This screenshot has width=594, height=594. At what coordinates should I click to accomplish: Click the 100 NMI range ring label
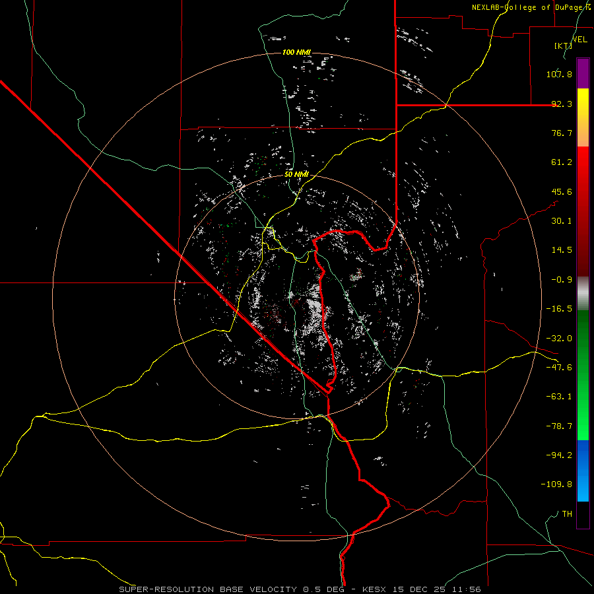296,52
